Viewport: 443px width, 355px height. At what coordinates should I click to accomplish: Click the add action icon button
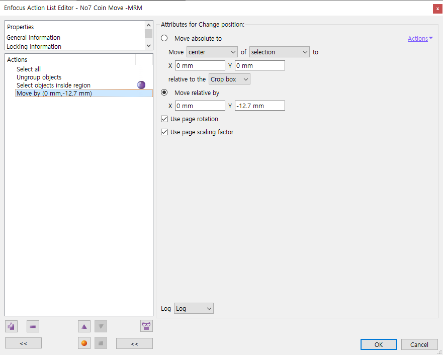click(x=11, y=326)
